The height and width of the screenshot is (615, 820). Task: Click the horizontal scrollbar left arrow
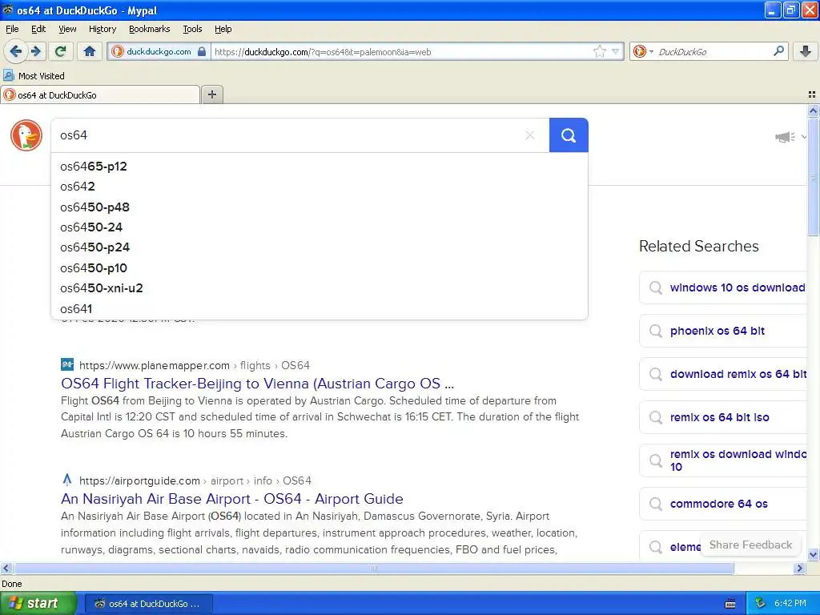point(6,569)
